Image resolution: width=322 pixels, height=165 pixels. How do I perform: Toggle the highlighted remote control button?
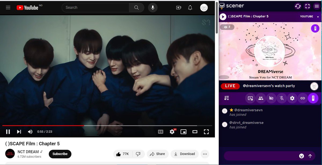pyautogui.click(x=313, y=98)
